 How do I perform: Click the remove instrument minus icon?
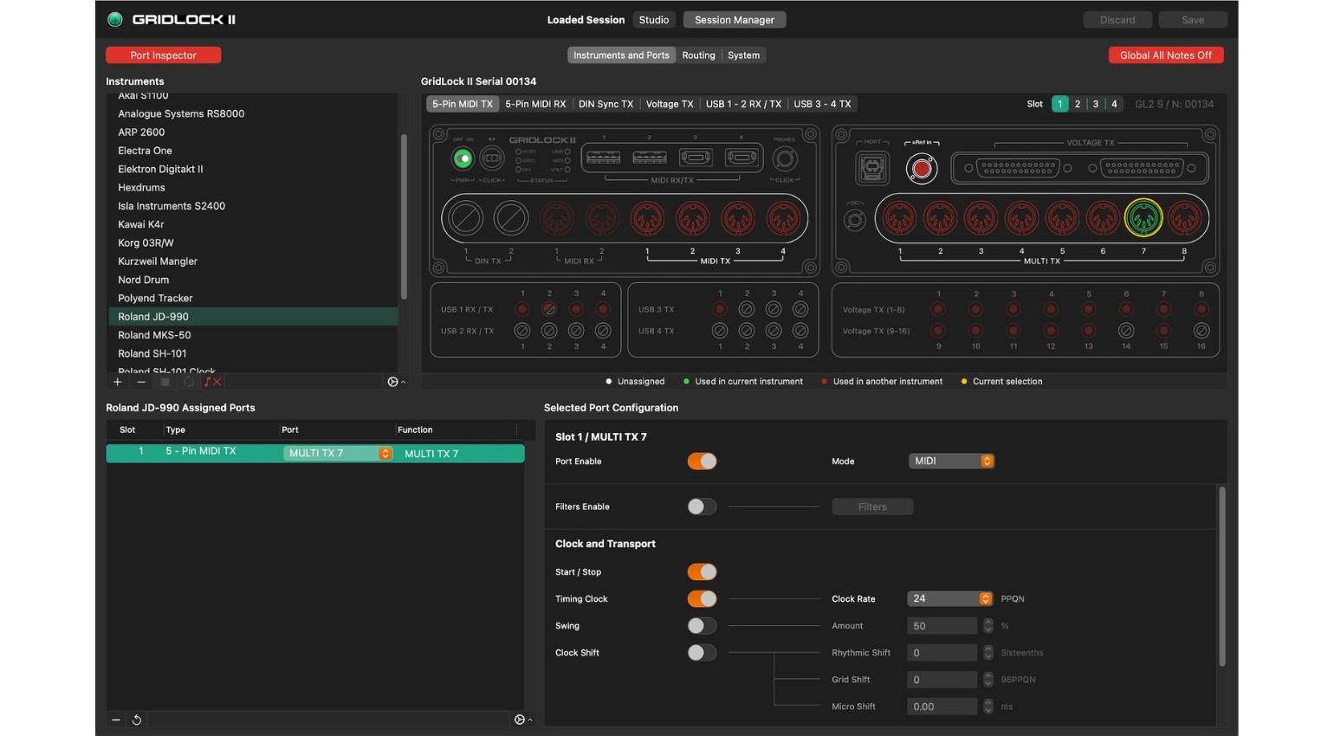point(141,382)
